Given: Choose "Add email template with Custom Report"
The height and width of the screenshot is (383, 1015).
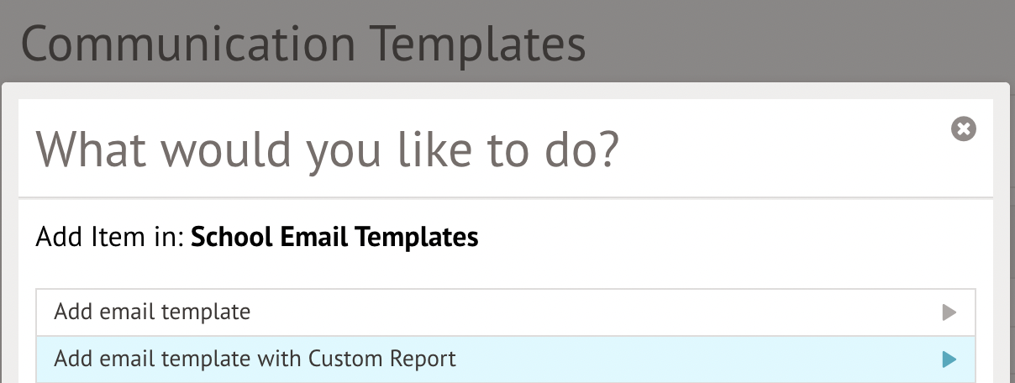Looking at the screenshot, I should [255, 359].
